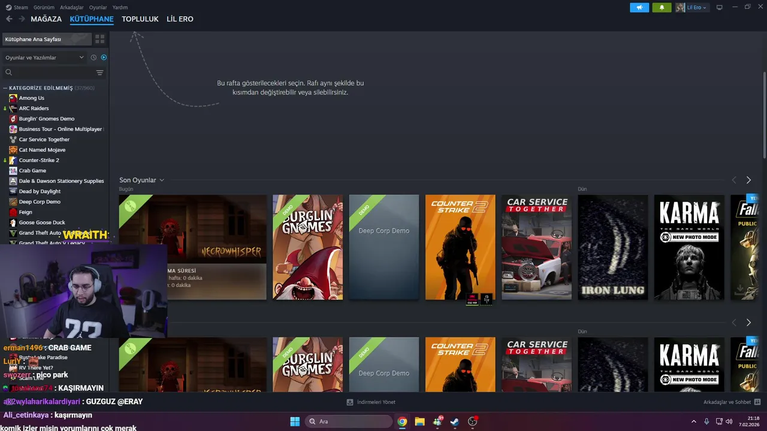Toggle the ready-to-play filter icon

coord(104,57)
